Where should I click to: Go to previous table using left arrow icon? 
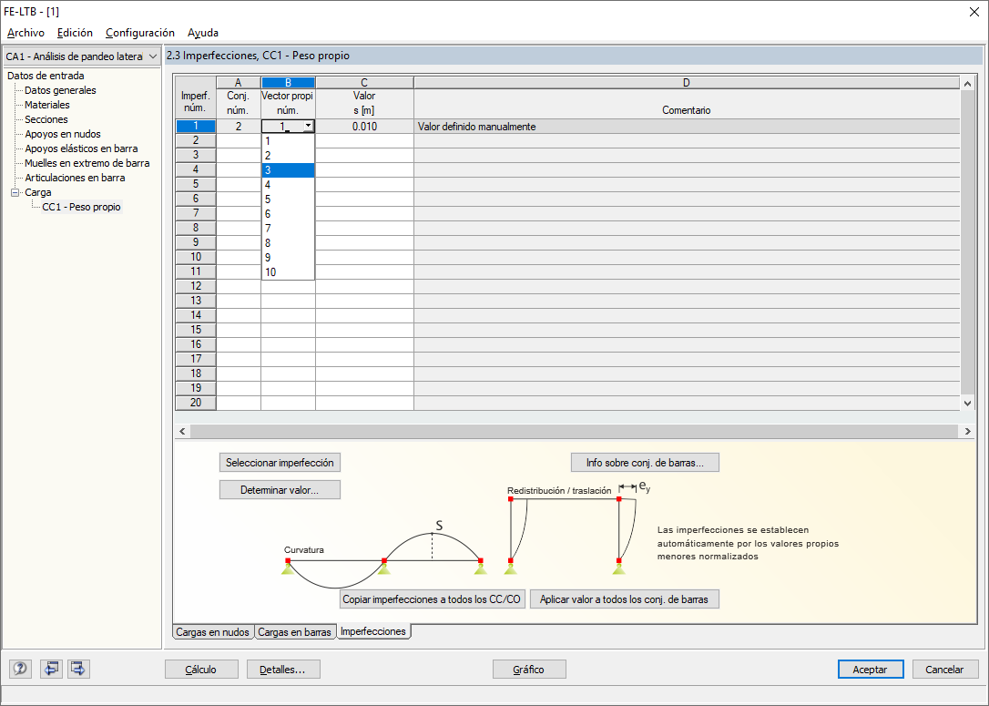tap(51, 668)
